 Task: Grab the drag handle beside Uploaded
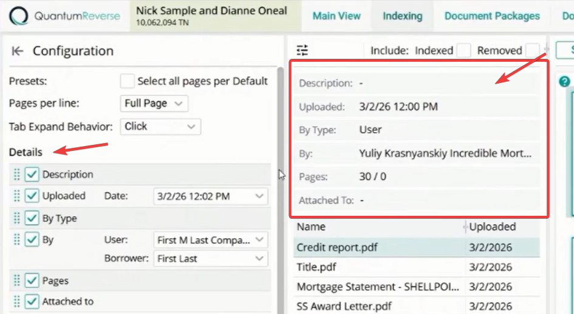[x=16, y=196]
